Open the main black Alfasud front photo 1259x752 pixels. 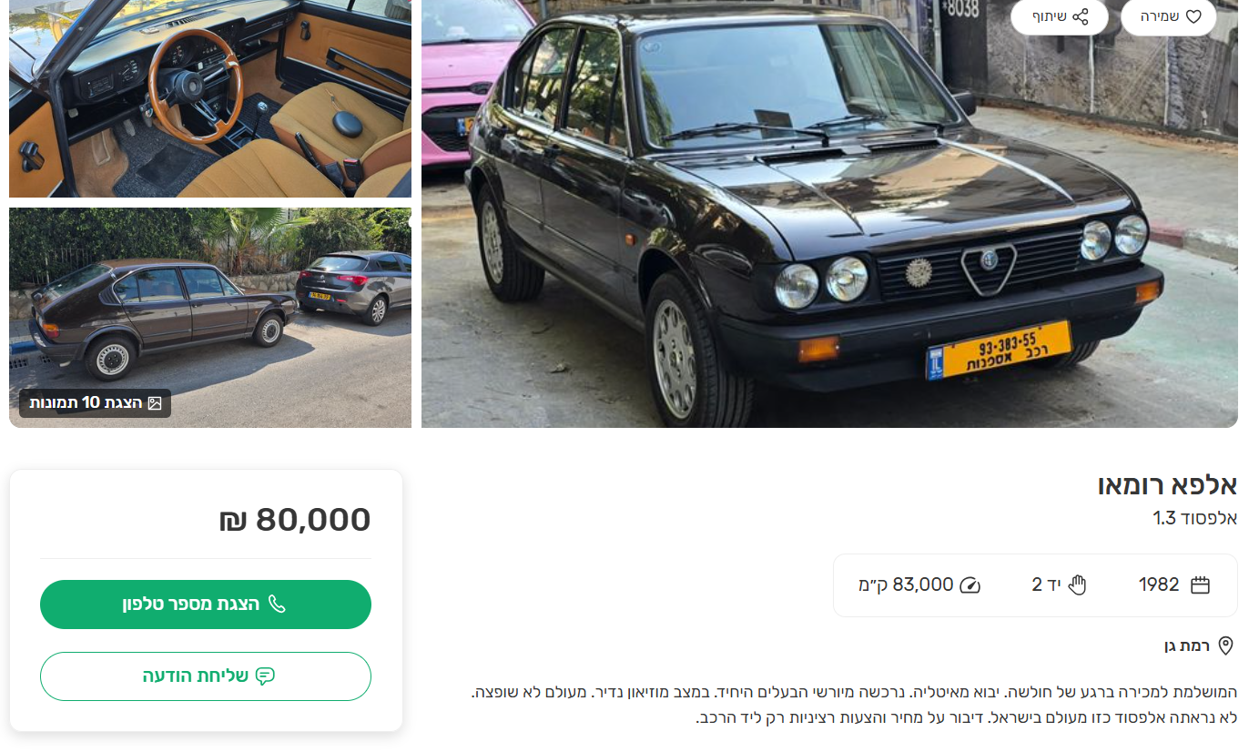point(829,214)
